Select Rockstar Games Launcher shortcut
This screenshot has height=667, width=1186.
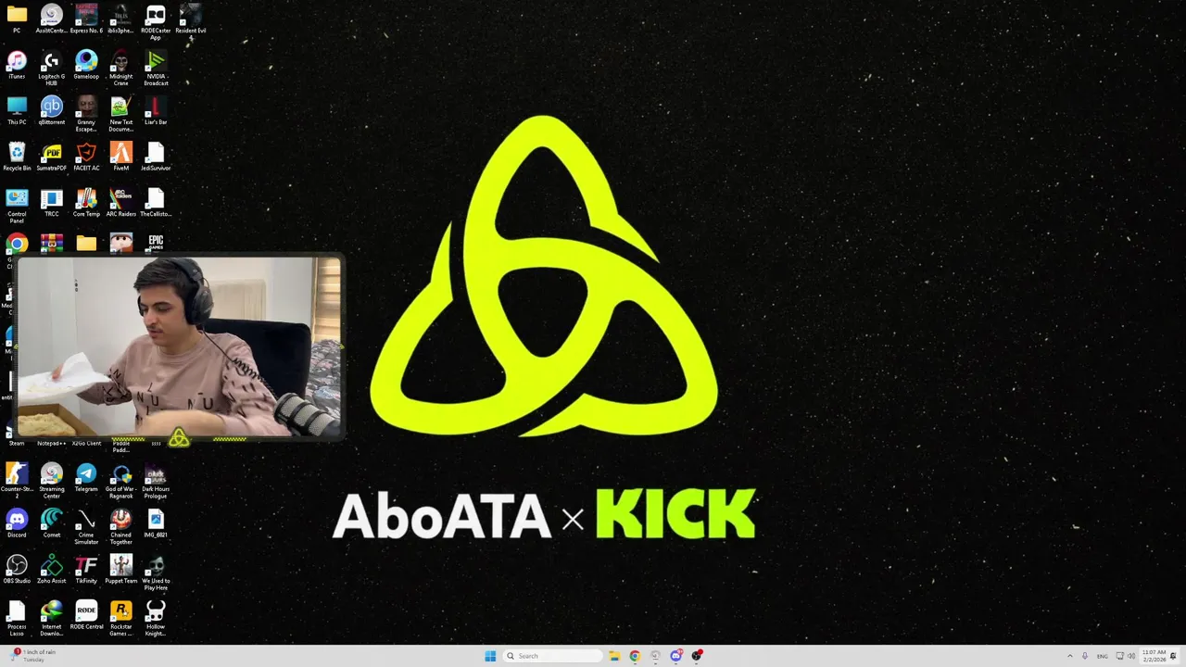(x=121, y=619)
